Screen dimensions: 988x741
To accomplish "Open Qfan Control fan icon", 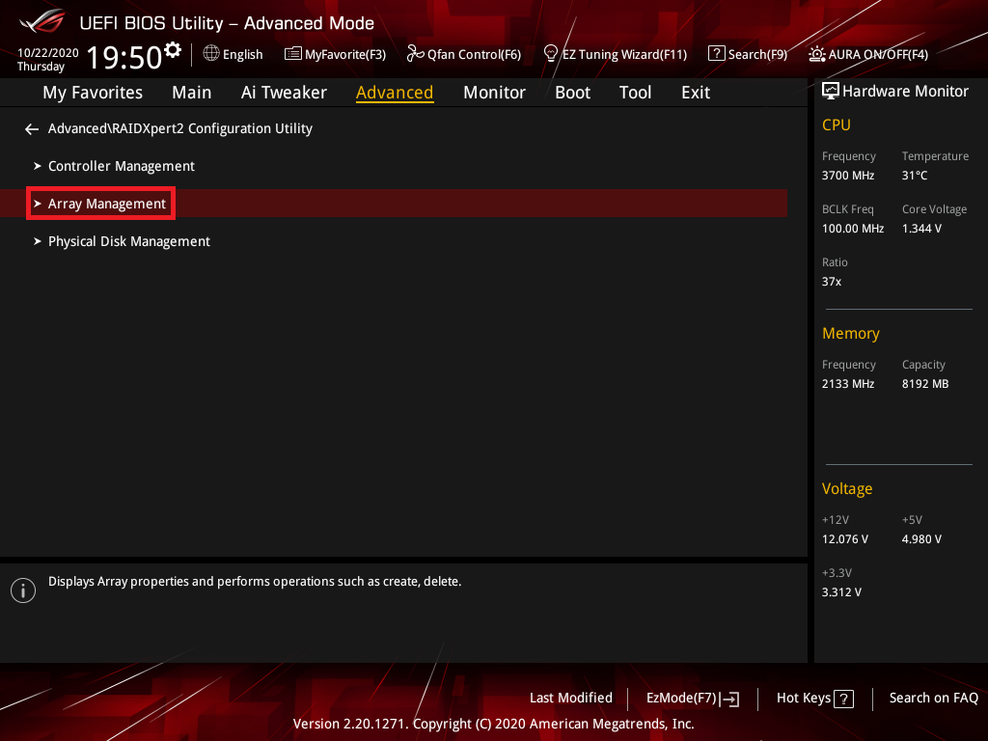I will click(x=415, y=54).
